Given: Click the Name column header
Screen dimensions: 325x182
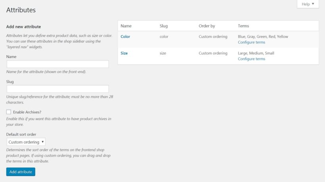Looking at the screenshot, I should pyautogui.click(x=126, y=26).
